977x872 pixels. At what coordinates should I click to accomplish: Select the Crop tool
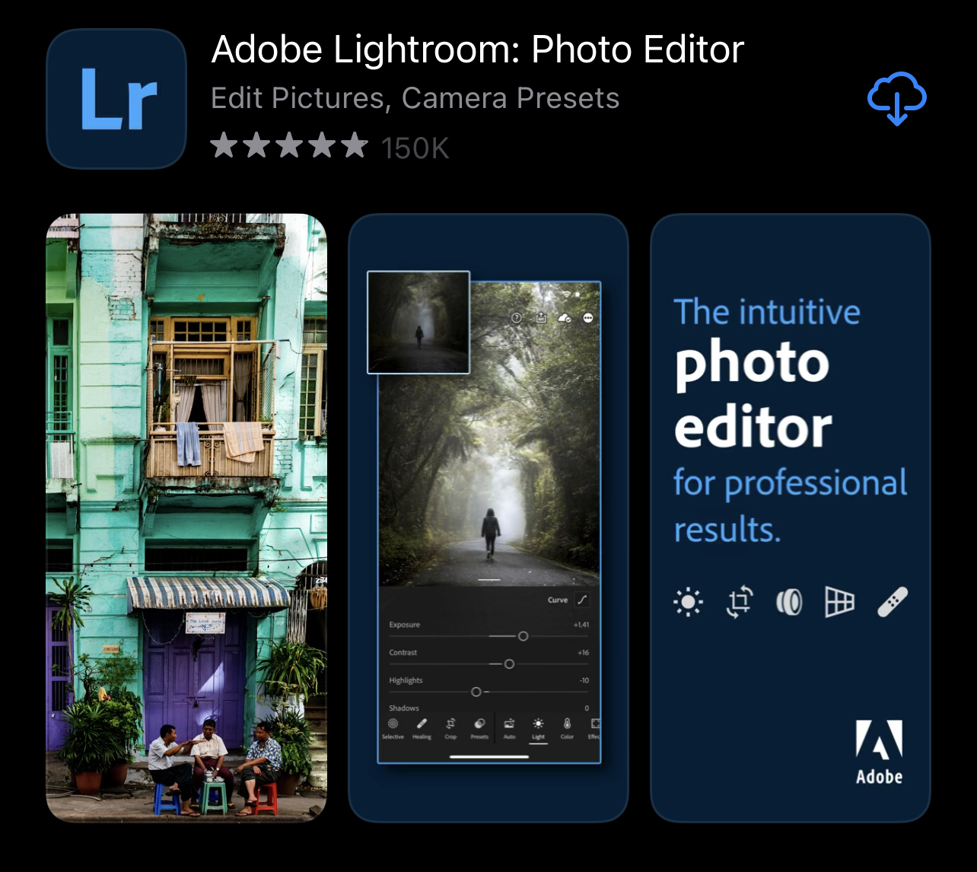(x=450, y=727)
